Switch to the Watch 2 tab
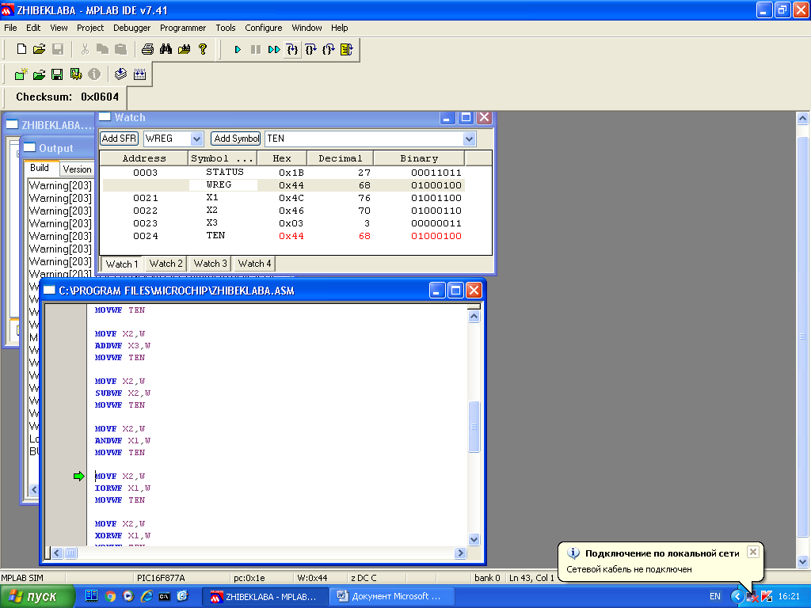Viewport: 811px width, 608px height. 166,264
